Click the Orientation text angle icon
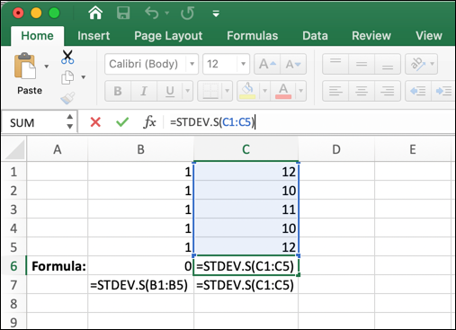Viewport: 456px width, 330px height. point(418,64)
